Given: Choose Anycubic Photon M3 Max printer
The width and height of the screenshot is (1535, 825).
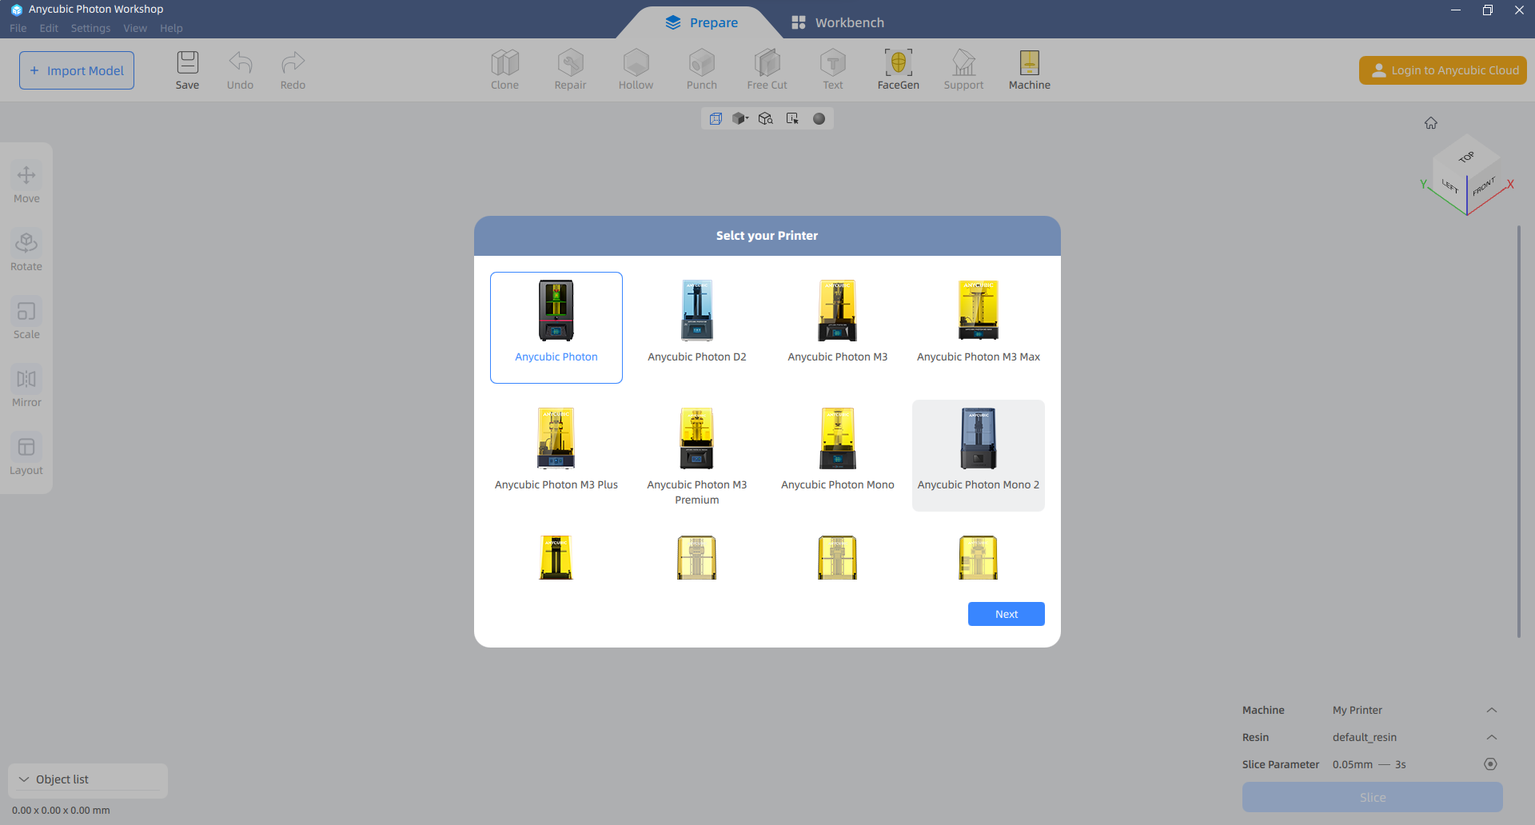Looking at the screenshot, I should tap(979, 328).
